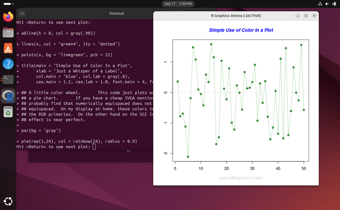The image size is (340, 210).
Task: Open the network status icon in top bar
Action: (320, 4)
